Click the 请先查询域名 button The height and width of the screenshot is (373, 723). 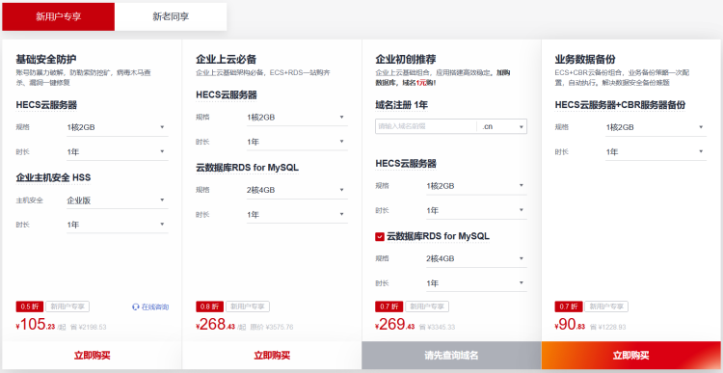[451, 356]
